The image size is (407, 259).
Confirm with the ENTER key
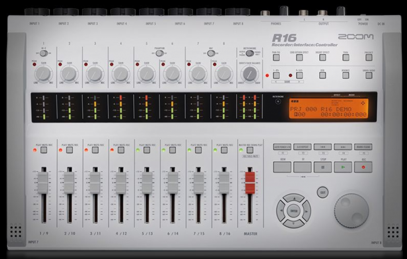pyautogui.click(x=294, y=211)
